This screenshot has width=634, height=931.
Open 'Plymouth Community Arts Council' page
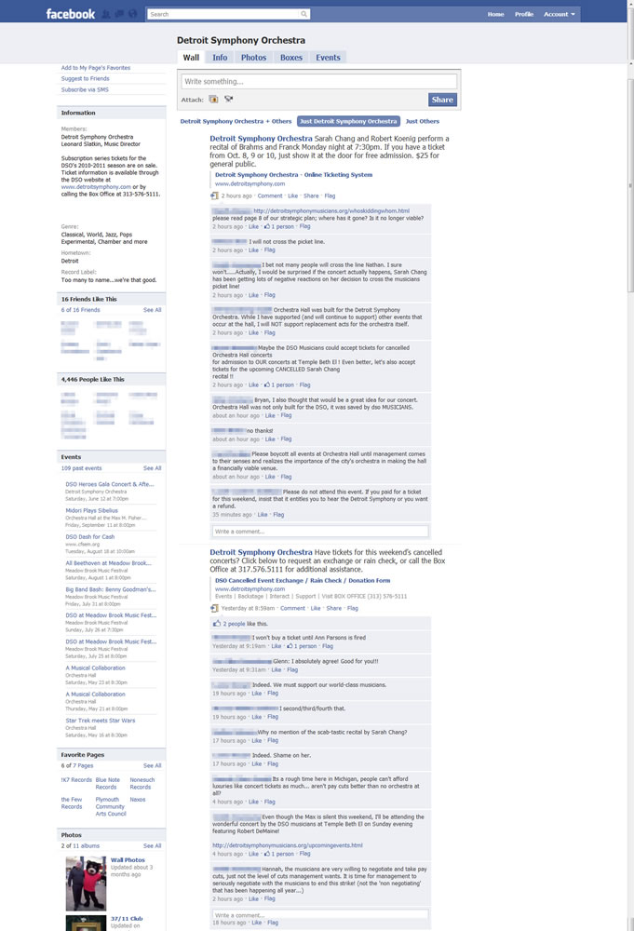pyautogui.click(x=111, y=806)
